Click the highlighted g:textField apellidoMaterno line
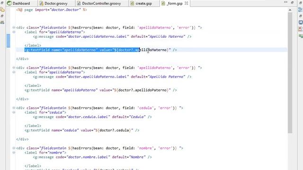 coord(100,50)
